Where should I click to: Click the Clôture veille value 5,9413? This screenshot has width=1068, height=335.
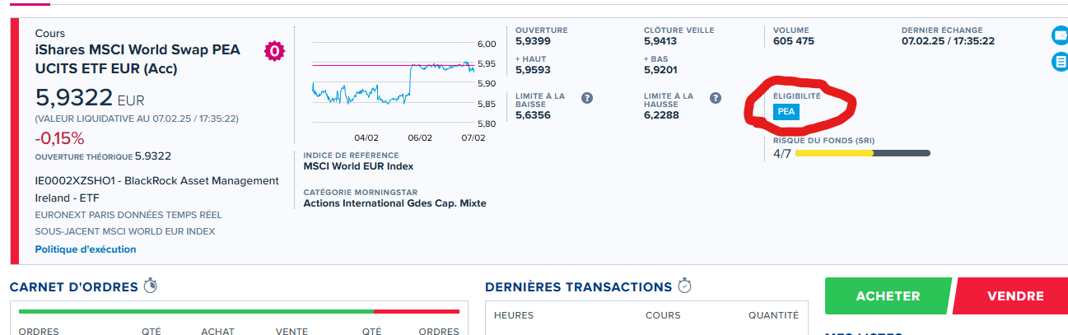[660, 40]
